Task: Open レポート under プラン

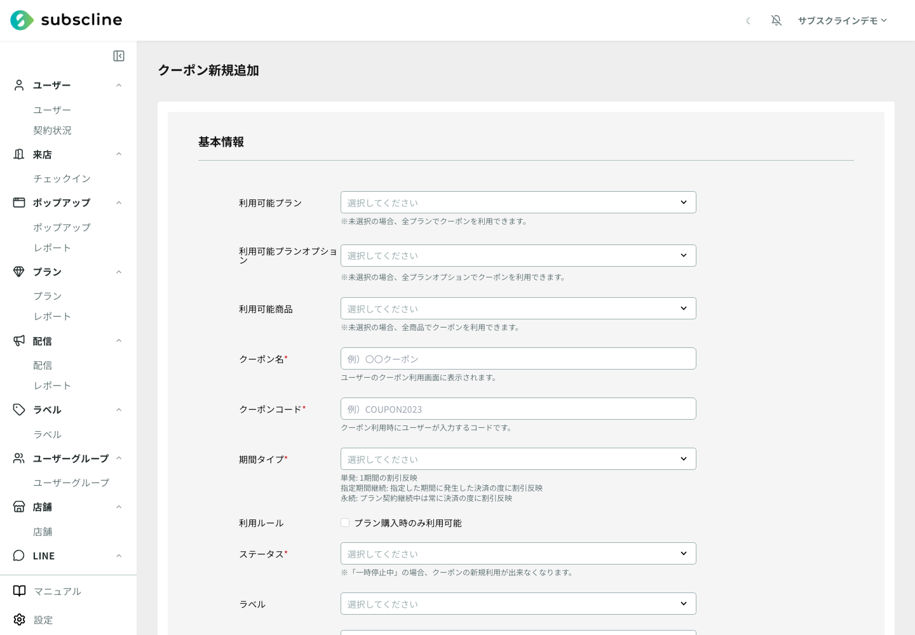Action: pos(52,316)
